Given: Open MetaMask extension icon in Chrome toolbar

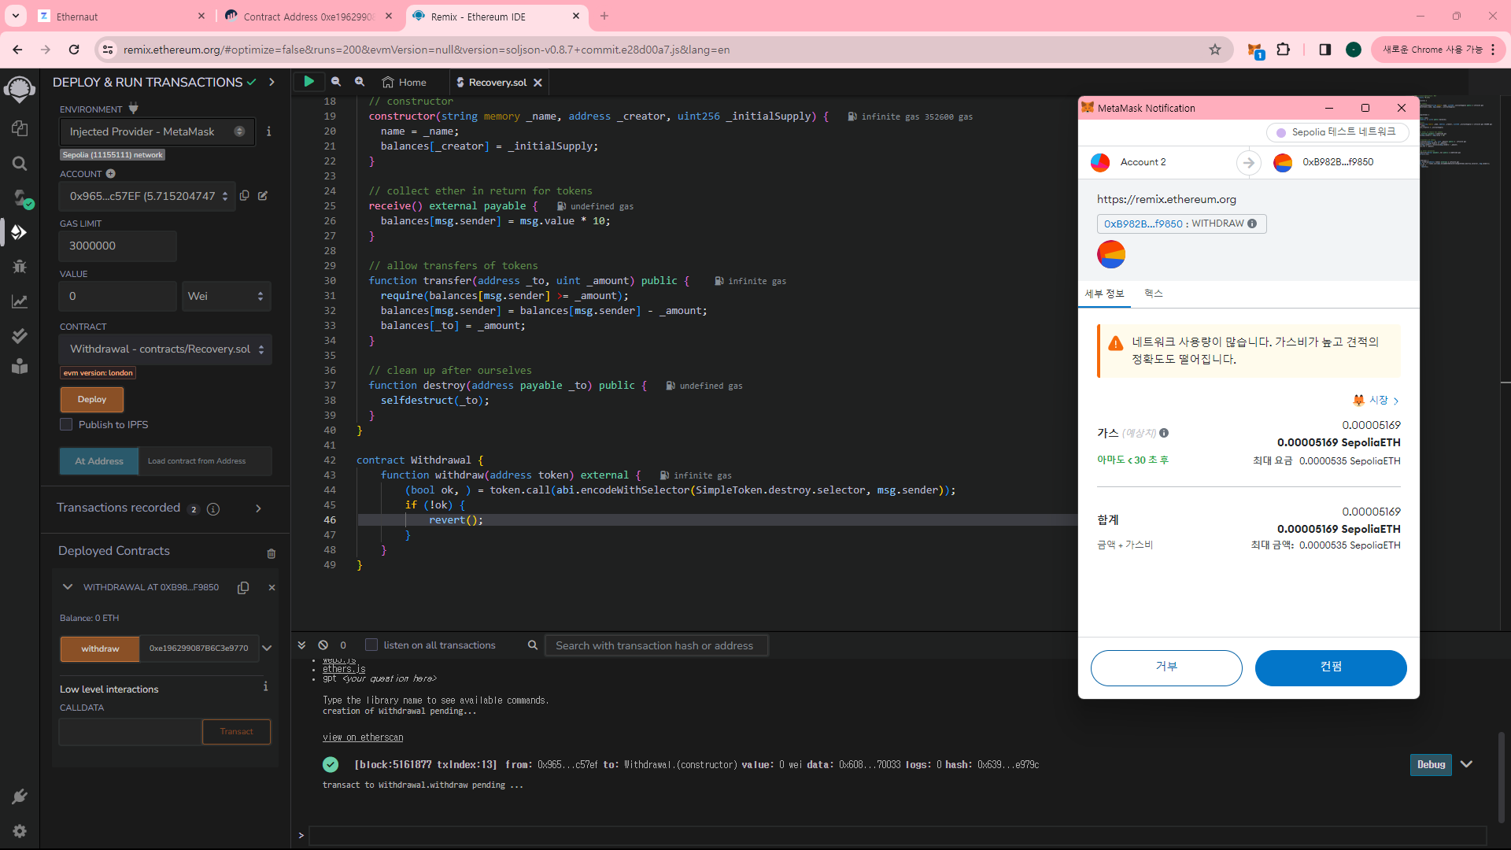Looking at the screenshot, I should 1255,50.
